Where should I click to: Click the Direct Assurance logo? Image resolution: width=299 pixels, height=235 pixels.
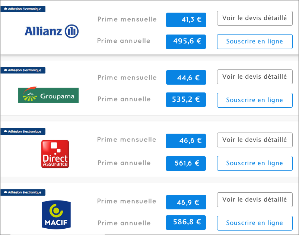coord(55,153)
